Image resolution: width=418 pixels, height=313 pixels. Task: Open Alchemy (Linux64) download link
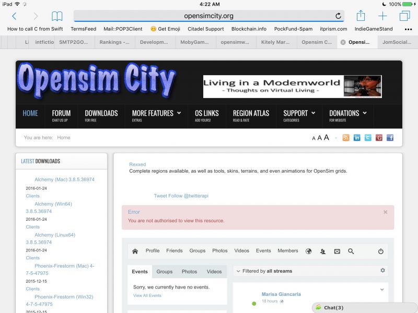51,238
